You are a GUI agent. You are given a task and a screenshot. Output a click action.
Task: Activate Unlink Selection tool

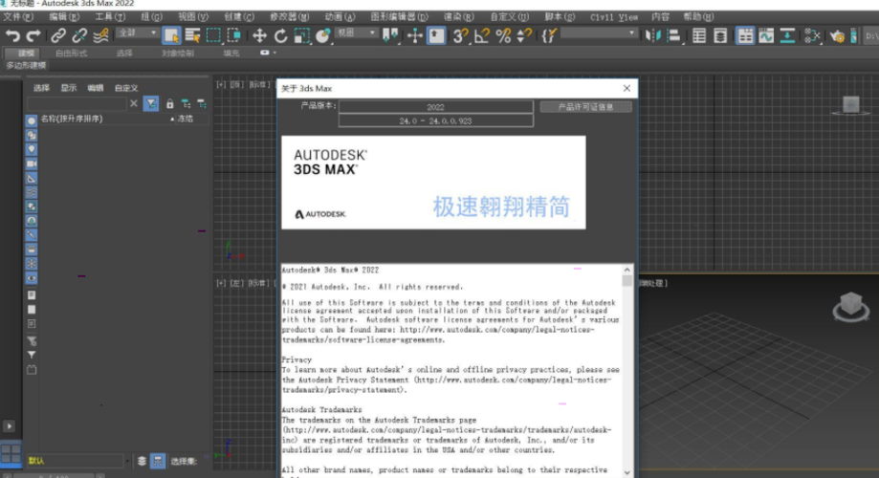click(79, 36)
